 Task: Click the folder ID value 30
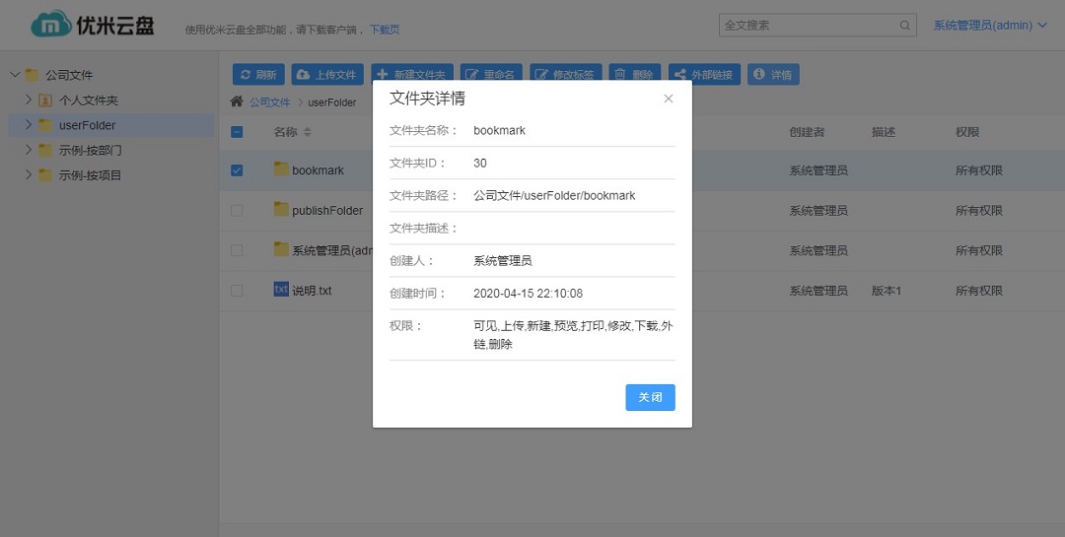coord(479,163)
